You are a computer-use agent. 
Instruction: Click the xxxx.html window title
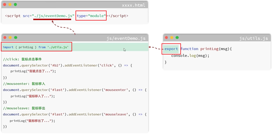coord(133,5)
